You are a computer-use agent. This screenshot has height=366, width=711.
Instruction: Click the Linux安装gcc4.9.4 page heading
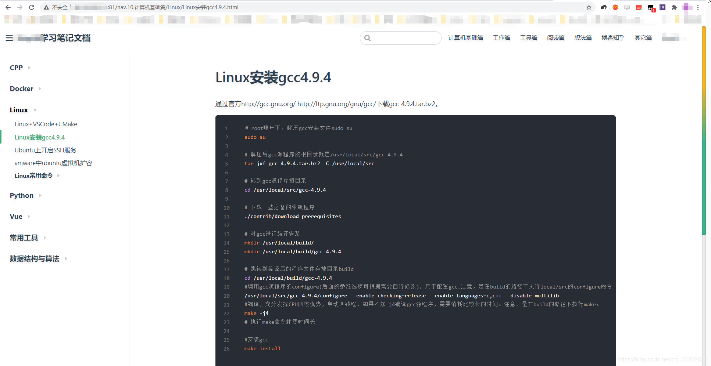tap(273, 77)
